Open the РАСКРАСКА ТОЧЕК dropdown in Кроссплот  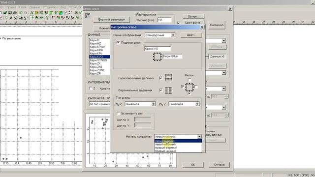[99, 104]
